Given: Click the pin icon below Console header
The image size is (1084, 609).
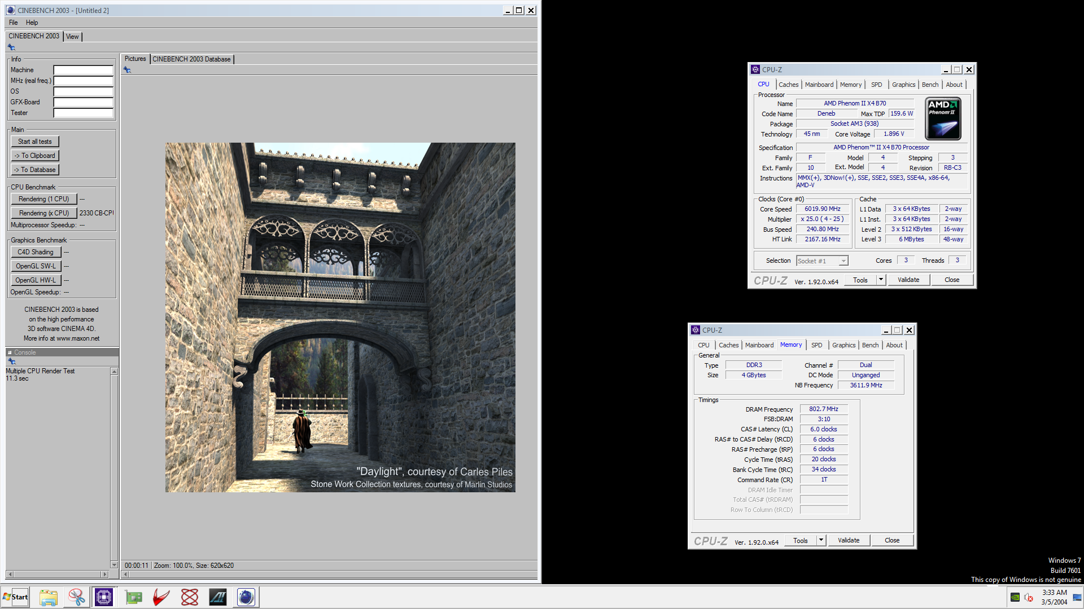Looking at the screenshot, I should tap(11, 361).
